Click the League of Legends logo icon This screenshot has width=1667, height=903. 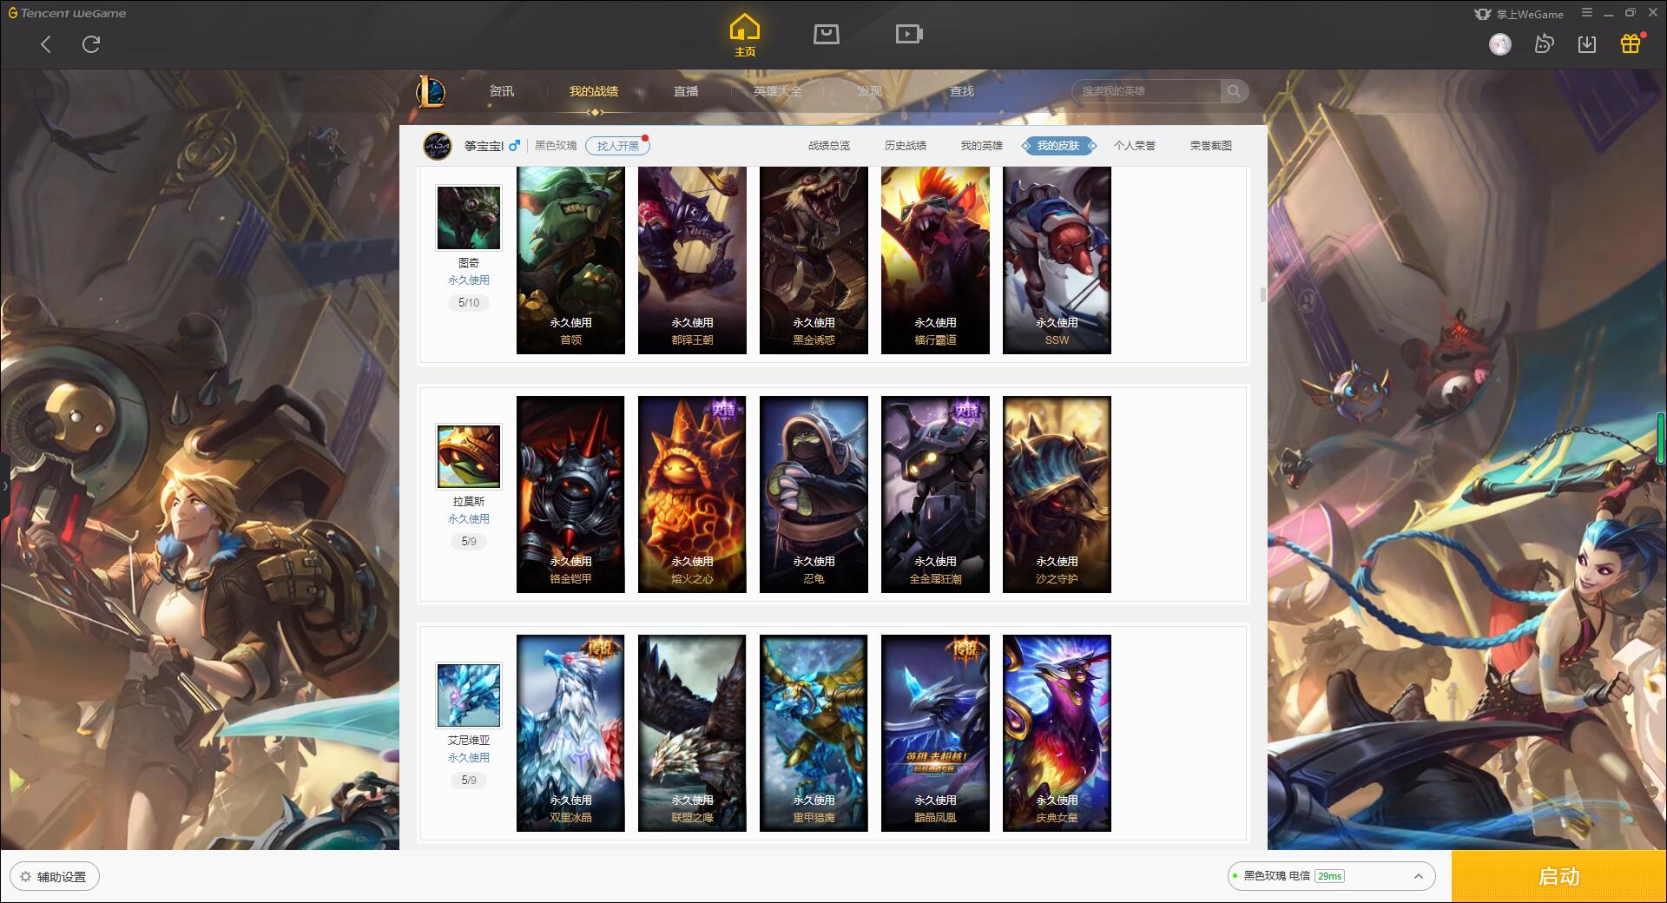pos(432,91)
